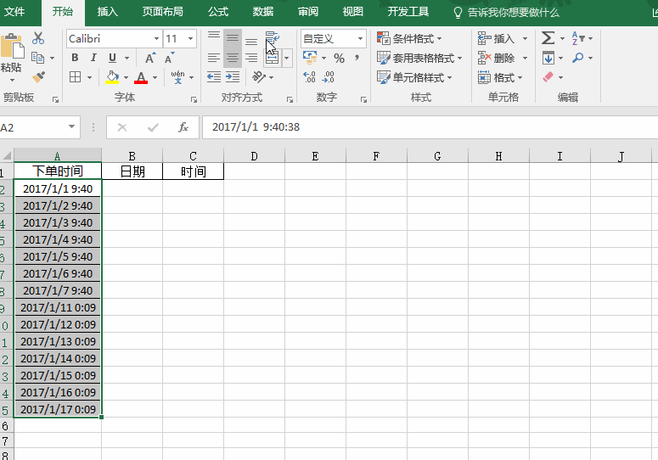The image size is (658, 460).
Task: Open the Name Box dropdown arrow
Action: (72, 127)
